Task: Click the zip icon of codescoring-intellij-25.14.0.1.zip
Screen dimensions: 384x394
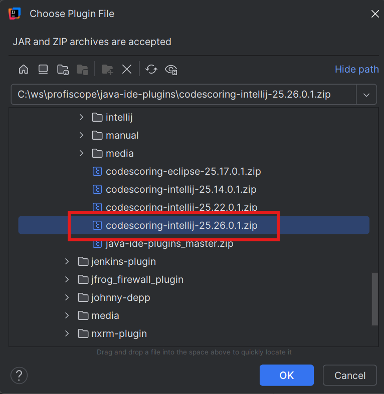Action: [x=97, y=189]
